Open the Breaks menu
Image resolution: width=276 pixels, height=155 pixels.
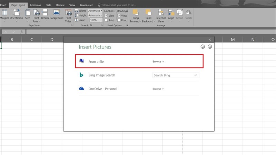45,15
